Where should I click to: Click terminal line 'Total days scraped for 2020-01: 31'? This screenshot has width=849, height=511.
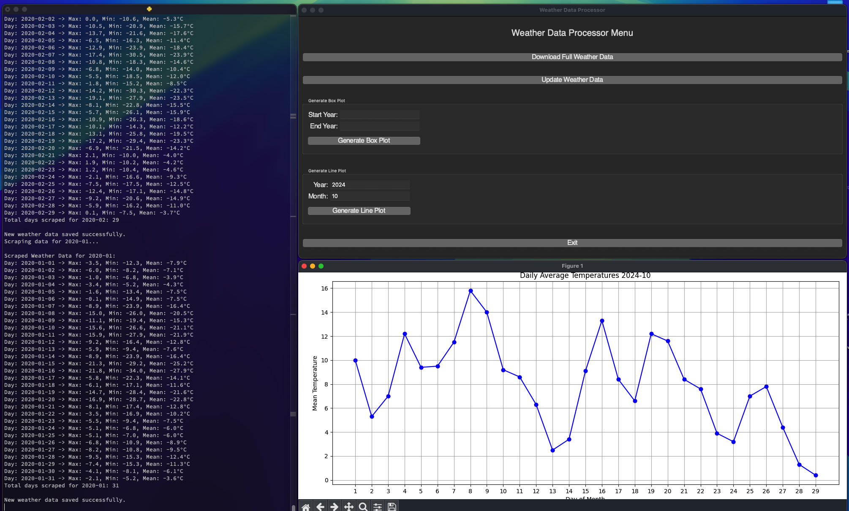tap(62, 486)
